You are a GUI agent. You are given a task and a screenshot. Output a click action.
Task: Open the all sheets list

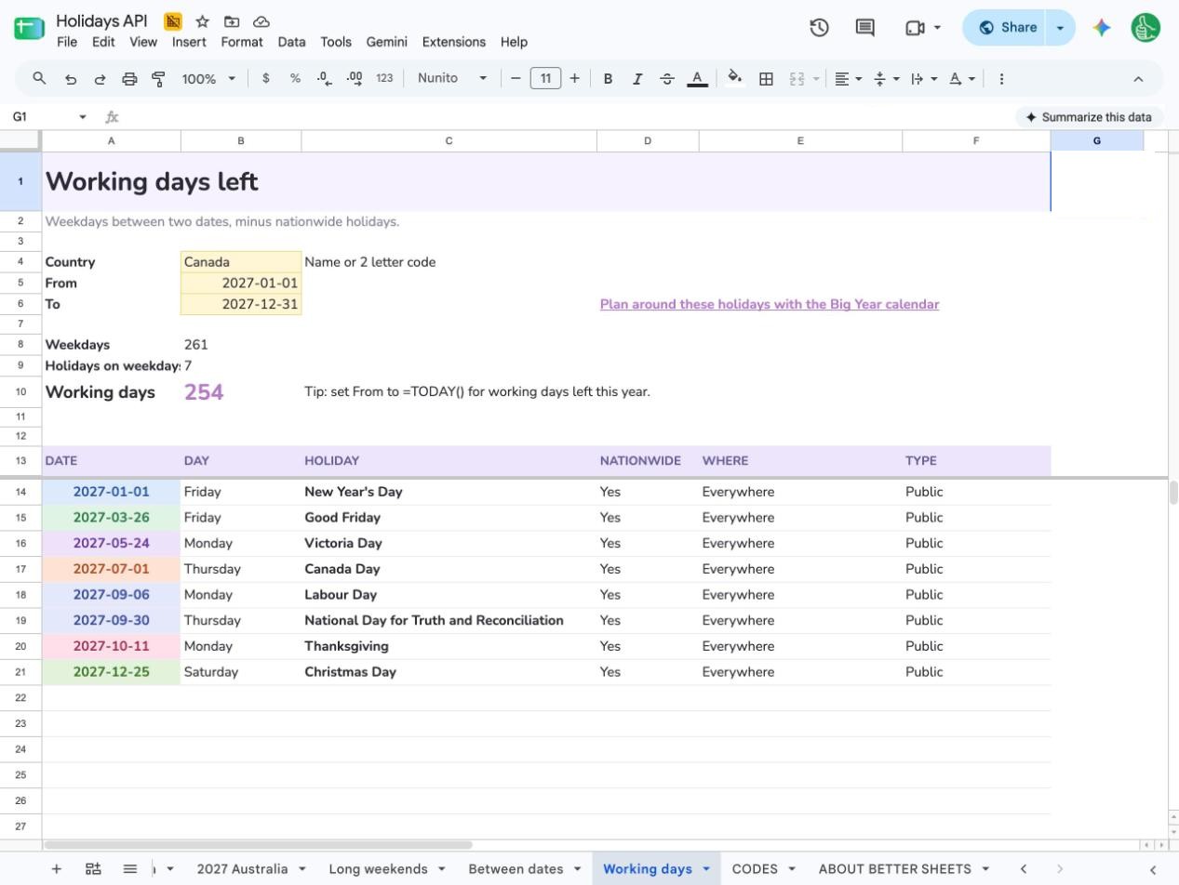(130, 868)
